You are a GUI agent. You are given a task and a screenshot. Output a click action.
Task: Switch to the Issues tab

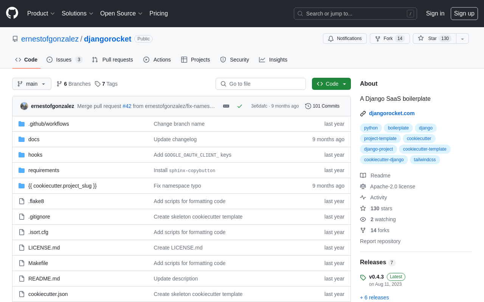(64, 60)
